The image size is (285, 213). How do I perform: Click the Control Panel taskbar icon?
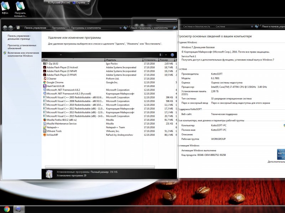(x=19, y=209)
